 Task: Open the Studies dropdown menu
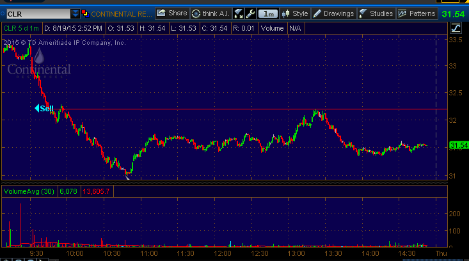click(x=376, y=13)
